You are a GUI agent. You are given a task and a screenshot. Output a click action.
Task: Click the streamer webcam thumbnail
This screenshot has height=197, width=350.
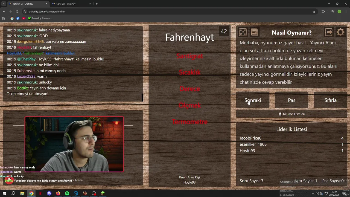(x=74, y=144)
